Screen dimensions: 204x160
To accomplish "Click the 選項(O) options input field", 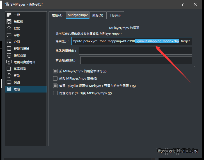I will tap(132, 41).
